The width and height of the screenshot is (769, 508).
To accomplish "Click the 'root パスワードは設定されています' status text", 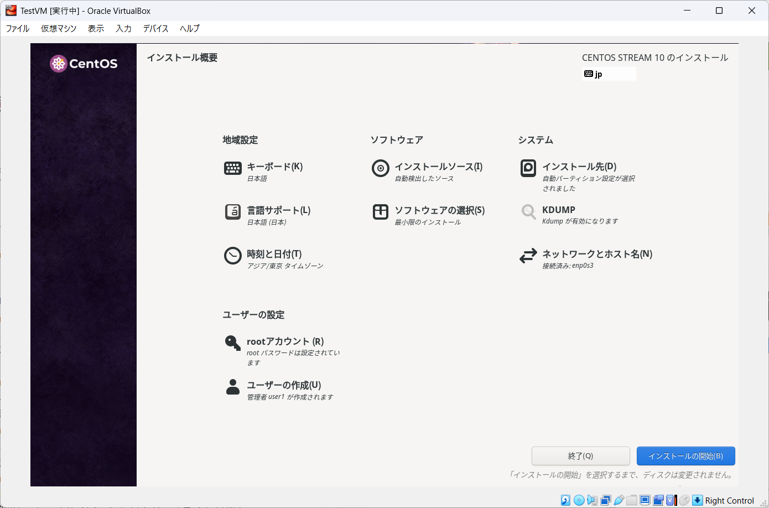I will [x=293, y=357].
